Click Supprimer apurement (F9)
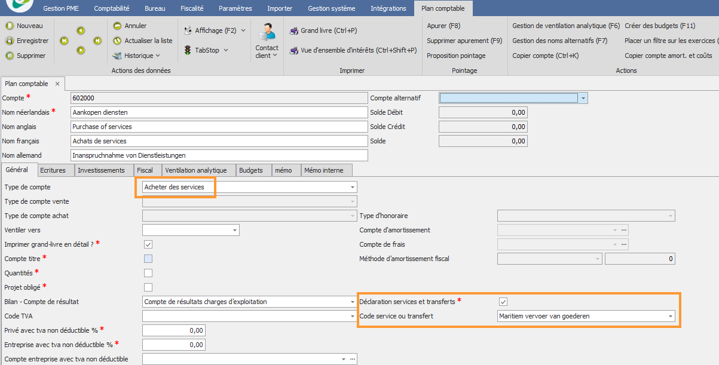The image size is (719, 365). [464, 41]
